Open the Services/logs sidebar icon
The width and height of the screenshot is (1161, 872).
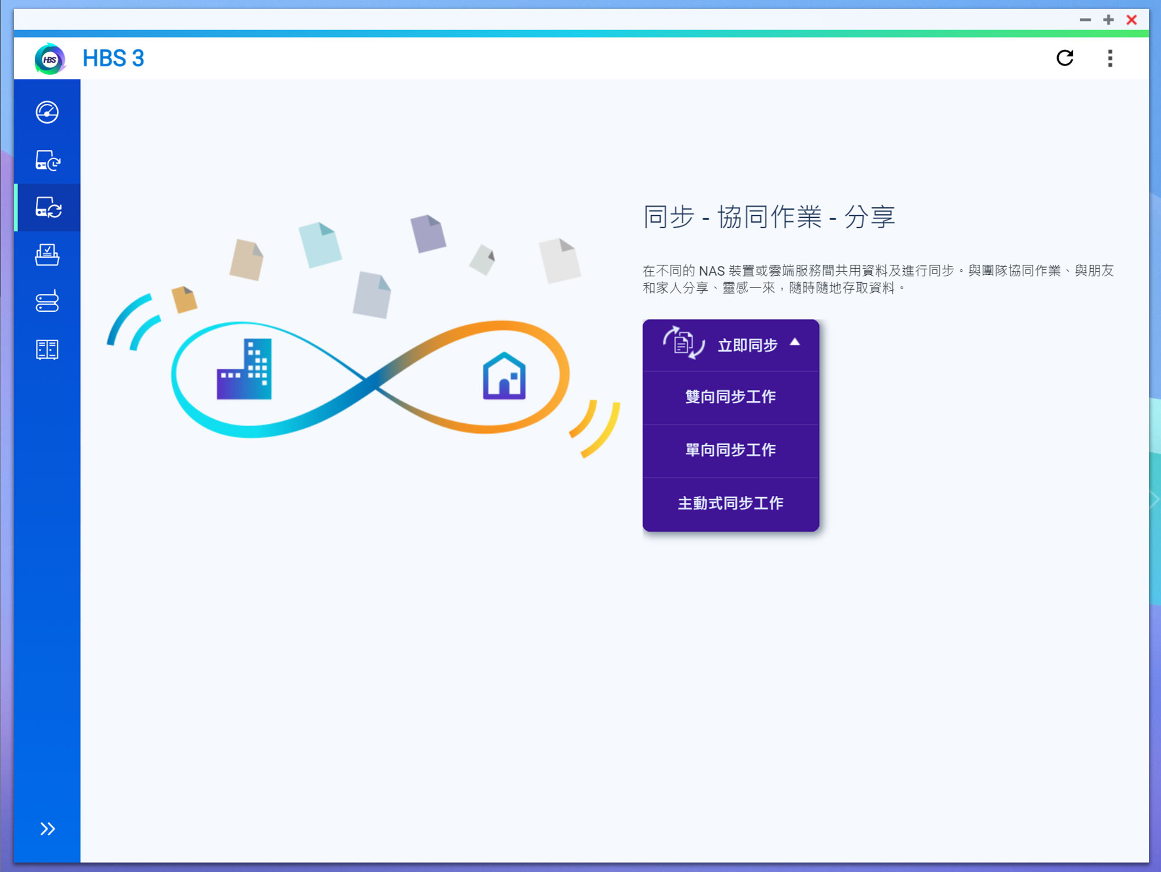[47, 349]
